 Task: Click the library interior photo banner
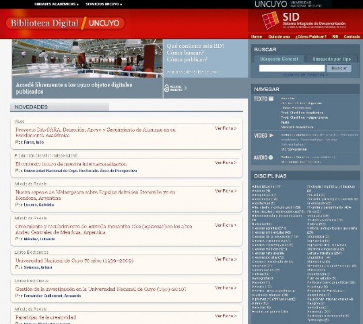(x=87, y=58)
